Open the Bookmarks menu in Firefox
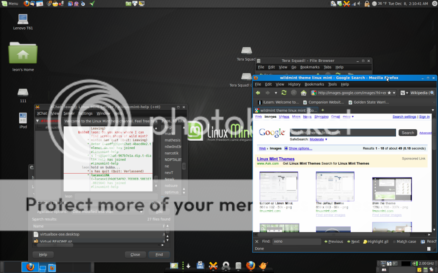The height and width of the screenshot is (273, 438). pos(314,84)
